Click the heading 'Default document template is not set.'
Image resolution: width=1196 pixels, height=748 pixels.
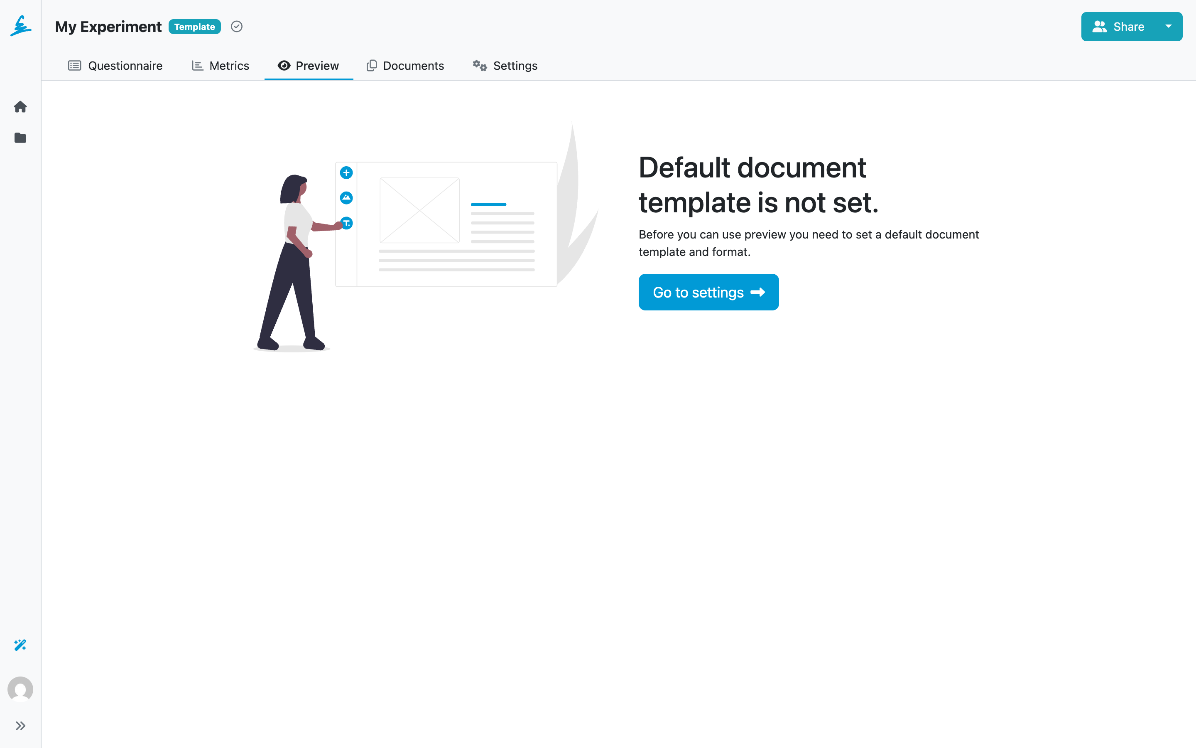[x=759, y=185]
